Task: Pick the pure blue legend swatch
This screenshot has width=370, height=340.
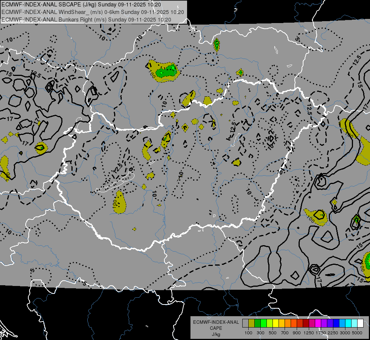Action: tap(336, 323)
